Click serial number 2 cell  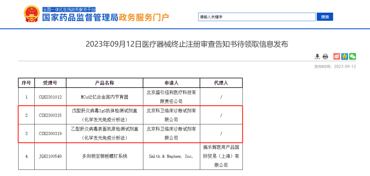click(x=26, y=115)
